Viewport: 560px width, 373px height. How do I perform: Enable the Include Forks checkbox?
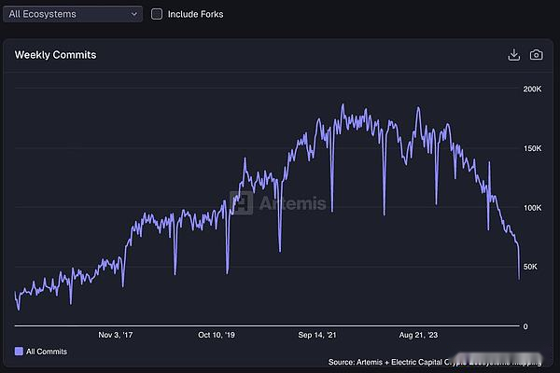pos(157,14)
